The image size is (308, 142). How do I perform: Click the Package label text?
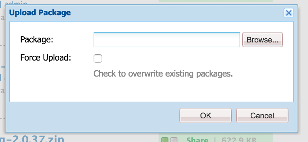(37, 40)
